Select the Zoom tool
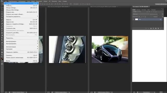This screenshot has height=93, width=167. pos(2,55)
